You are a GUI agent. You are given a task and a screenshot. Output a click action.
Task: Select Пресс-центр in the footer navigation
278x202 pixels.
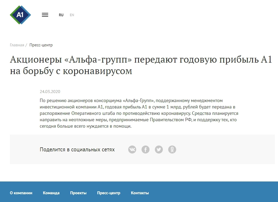(108, 193)
